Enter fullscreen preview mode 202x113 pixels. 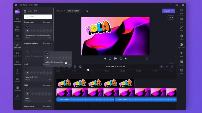click(147, 59)
